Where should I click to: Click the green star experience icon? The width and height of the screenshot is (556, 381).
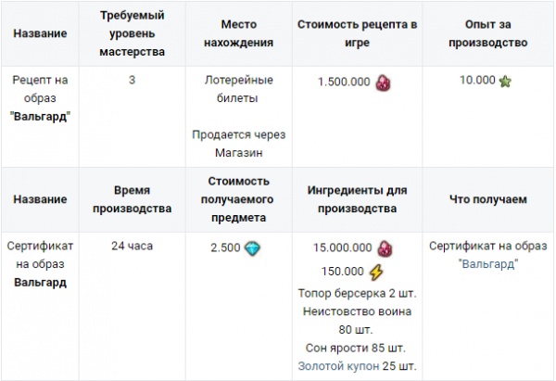[505, 82]
